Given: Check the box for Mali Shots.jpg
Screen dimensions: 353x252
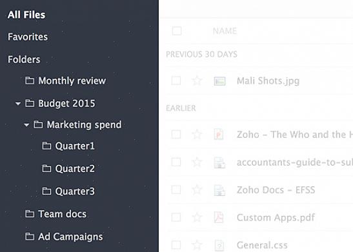Looking at the screenshot, I should [x=176, y=81].
